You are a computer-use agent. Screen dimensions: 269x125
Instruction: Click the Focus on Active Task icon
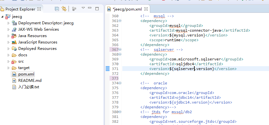(74, 9)
